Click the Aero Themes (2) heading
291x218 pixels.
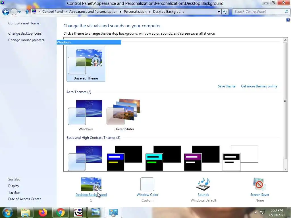coord(79,92)
